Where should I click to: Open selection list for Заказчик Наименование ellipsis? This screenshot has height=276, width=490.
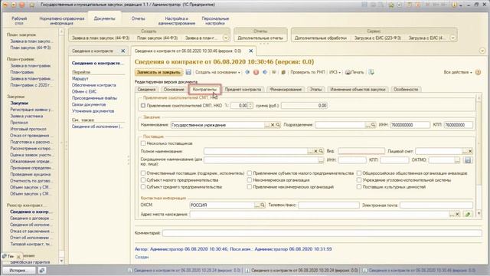pos(267,125)
